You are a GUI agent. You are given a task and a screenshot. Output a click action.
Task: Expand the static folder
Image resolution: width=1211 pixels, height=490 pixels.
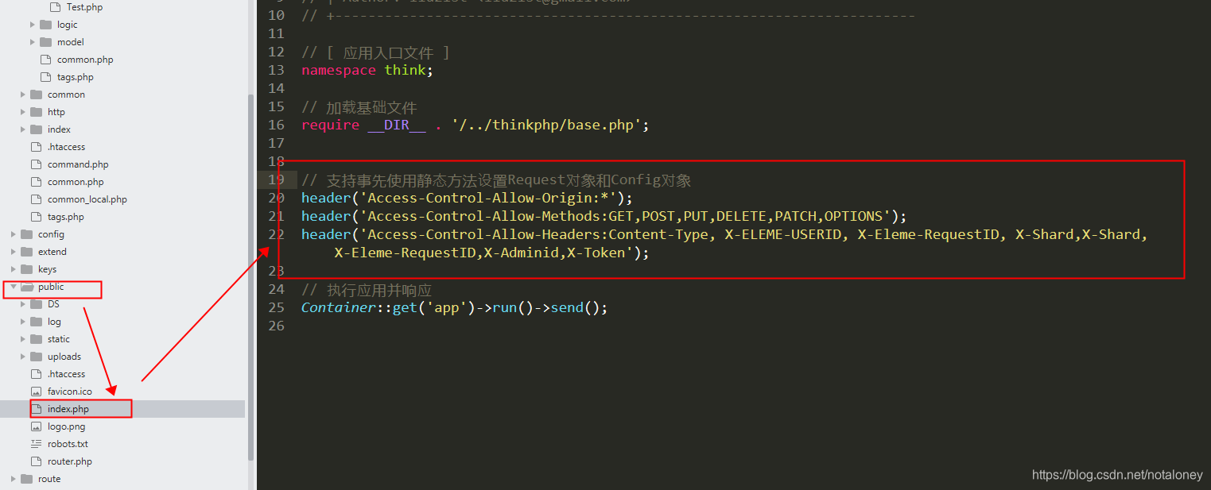(23, 338)
